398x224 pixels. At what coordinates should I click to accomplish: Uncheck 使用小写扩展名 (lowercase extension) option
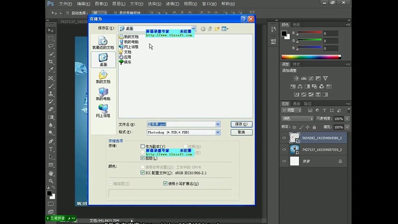[x=165, y=183]
